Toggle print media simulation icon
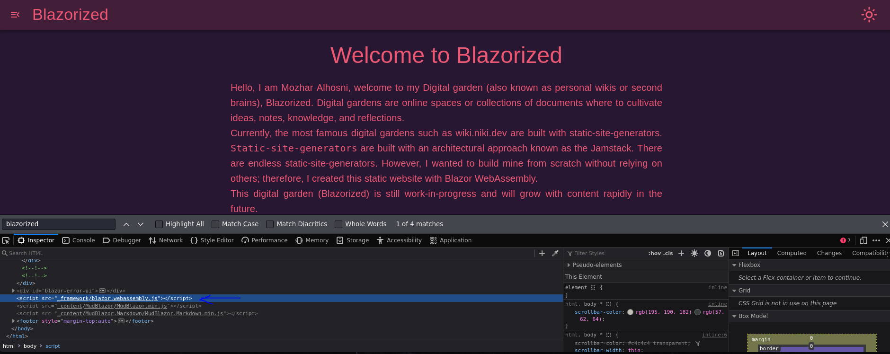 click(721, 253)
